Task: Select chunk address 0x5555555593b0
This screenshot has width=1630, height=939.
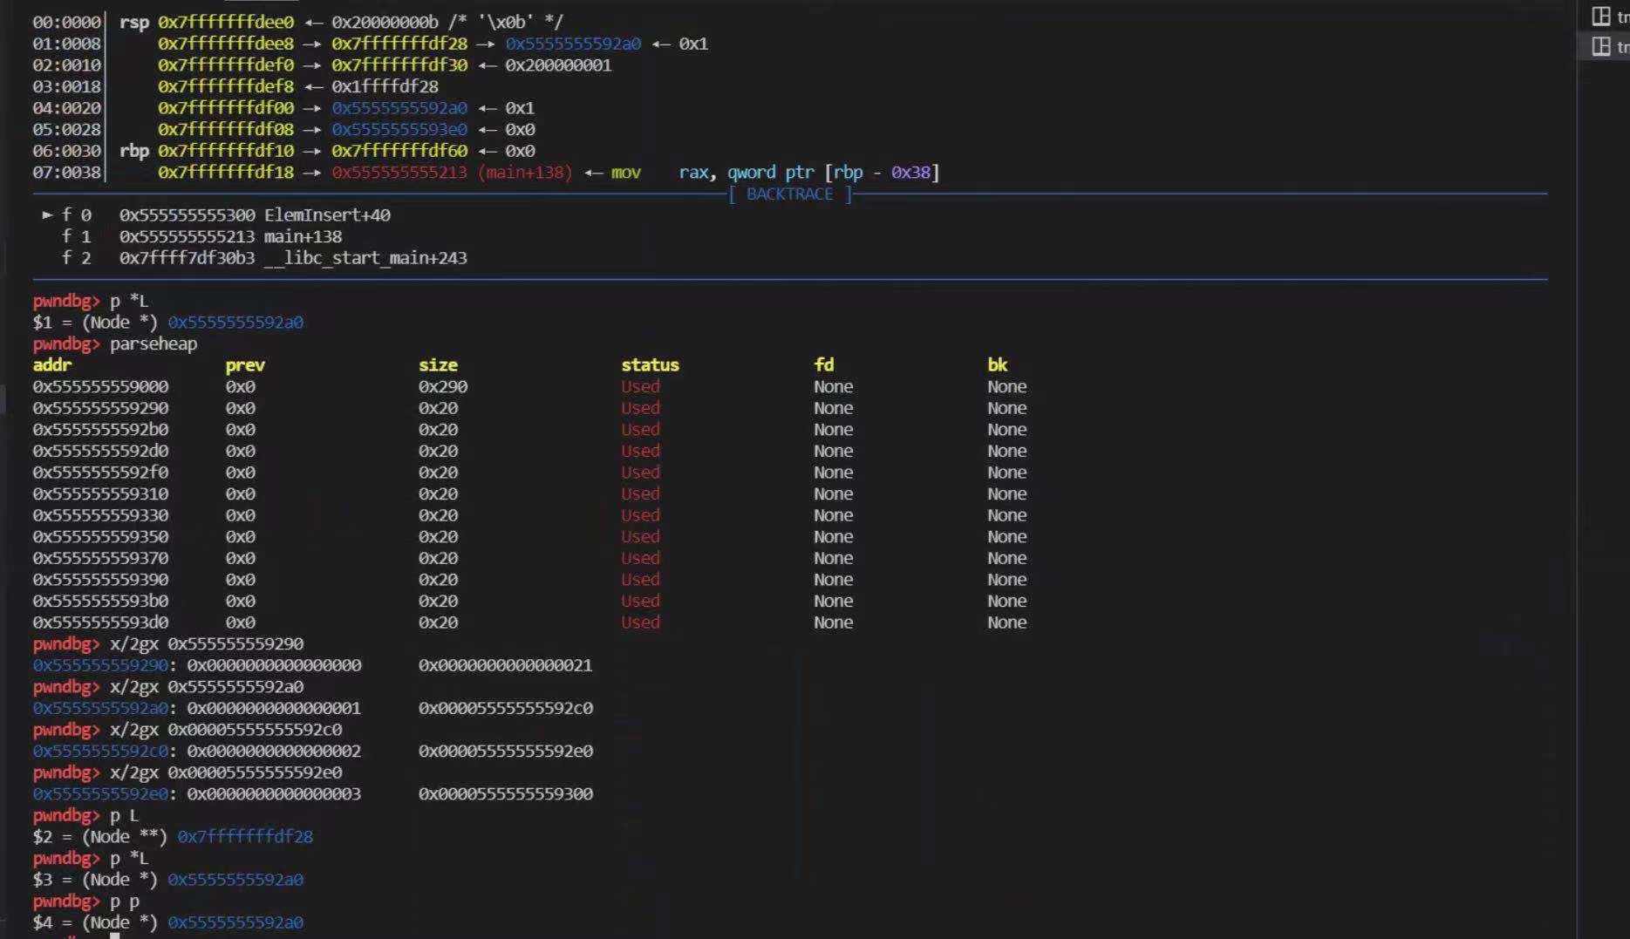Action: coord(100,601)
